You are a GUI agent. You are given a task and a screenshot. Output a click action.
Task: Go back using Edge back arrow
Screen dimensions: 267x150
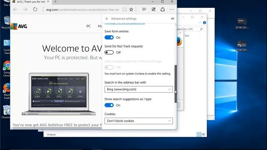pyautogui.click(x=15, y=10)
